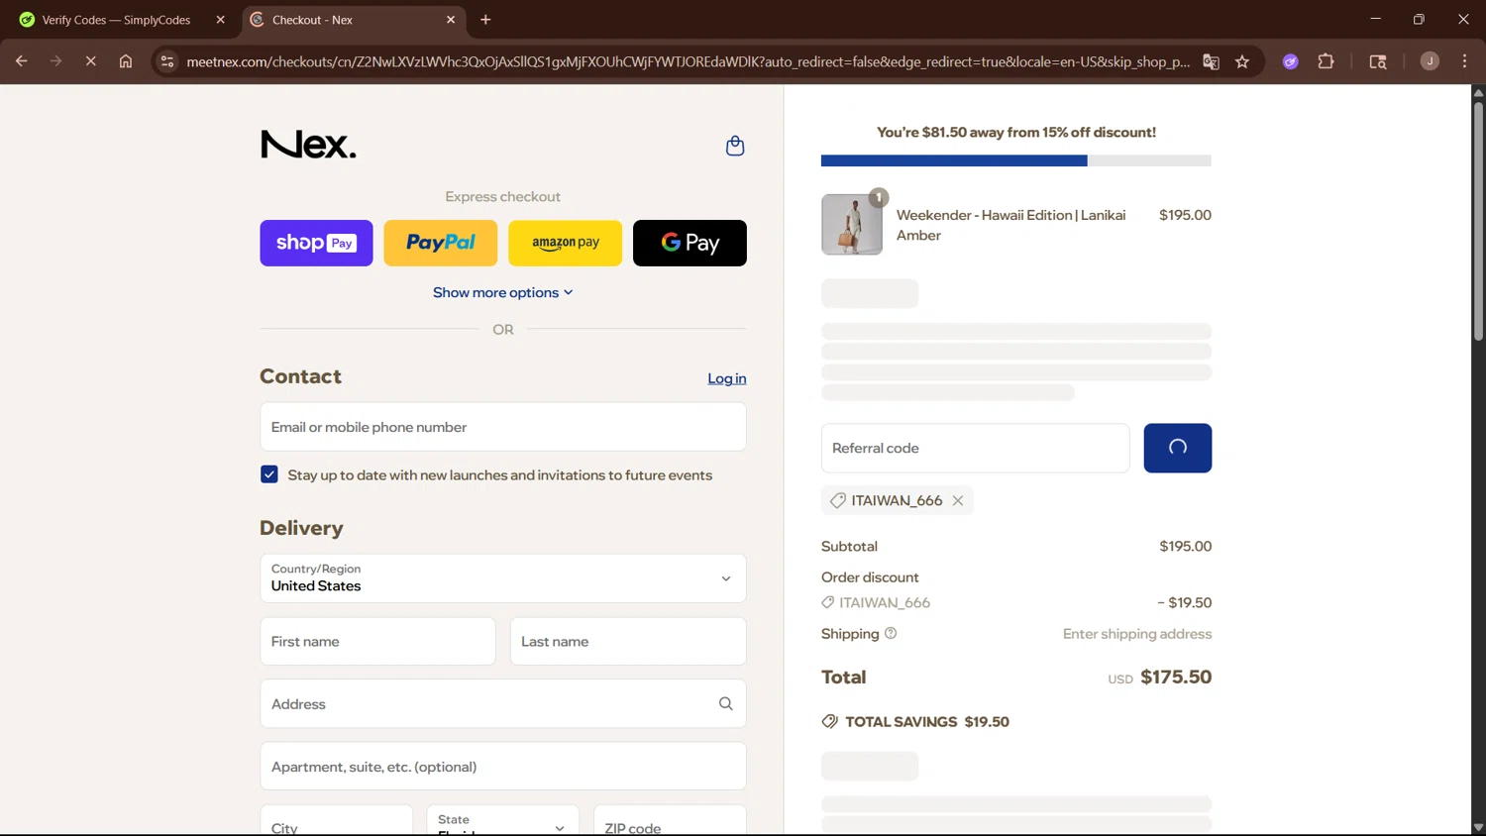
Task: Open Chrome three-dot menu
Action: [1464, 61]
